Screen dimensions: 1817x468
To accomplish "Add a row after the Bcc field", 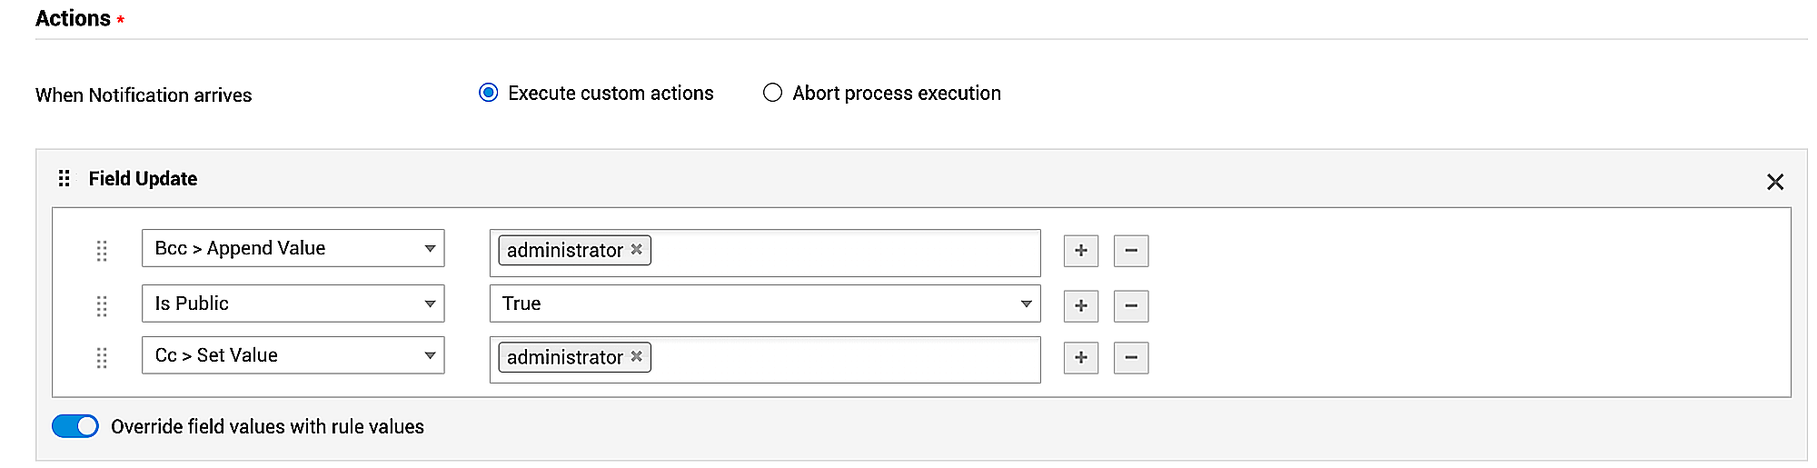I will click(1080, 251).
